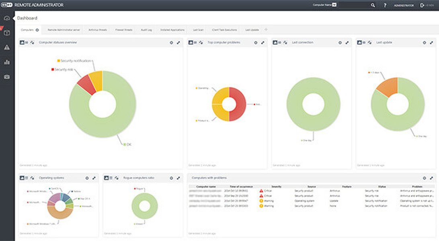Open settings gear of Last update panel
Image resolution: width=439 pixels, height=241 pixels.
pyautogui.click(x=425, y=43)
